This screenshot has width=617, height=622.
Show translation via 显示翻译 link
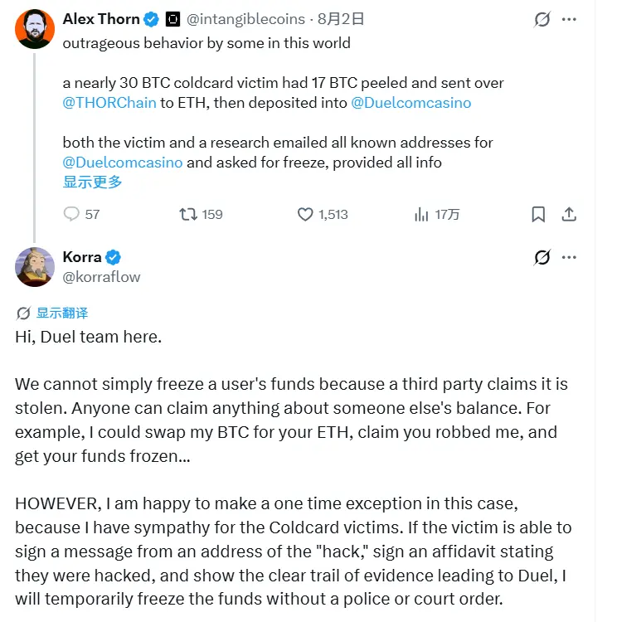coord(62,313)
